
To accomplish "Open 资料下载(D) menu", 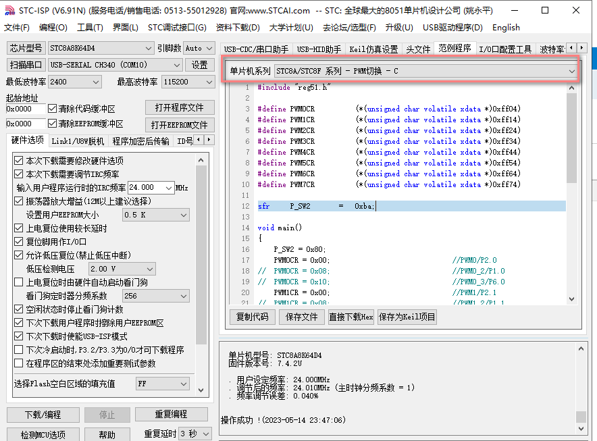I will pos(238,28).
